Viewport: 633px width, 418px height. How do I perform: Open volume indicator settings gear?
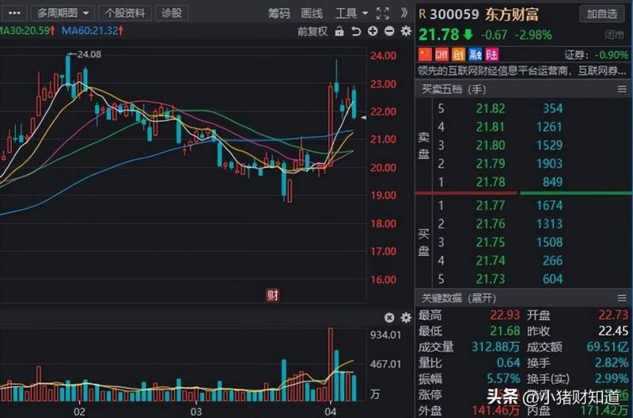[406, 317]
